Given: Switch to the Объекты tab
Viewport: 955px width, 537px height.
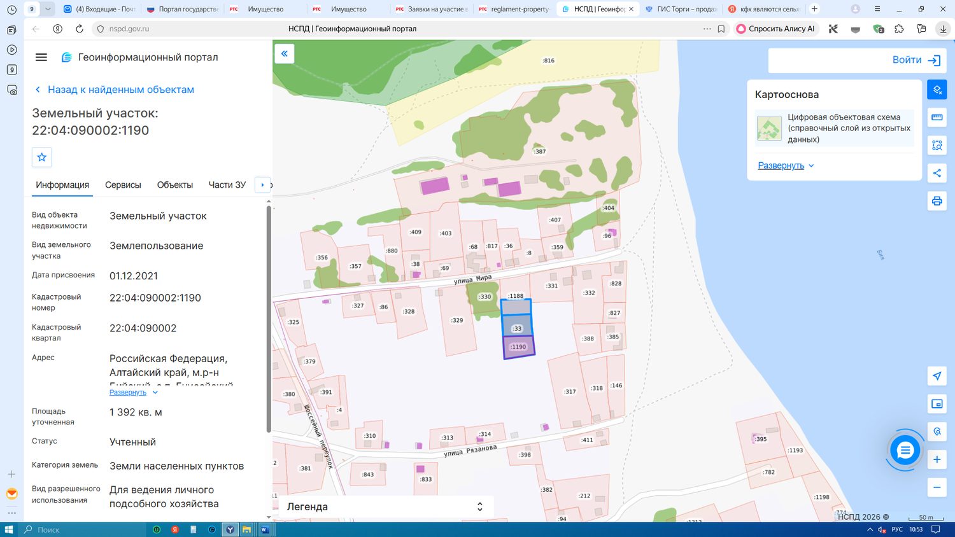Looking at the screenshot, I should click(175, 185).
